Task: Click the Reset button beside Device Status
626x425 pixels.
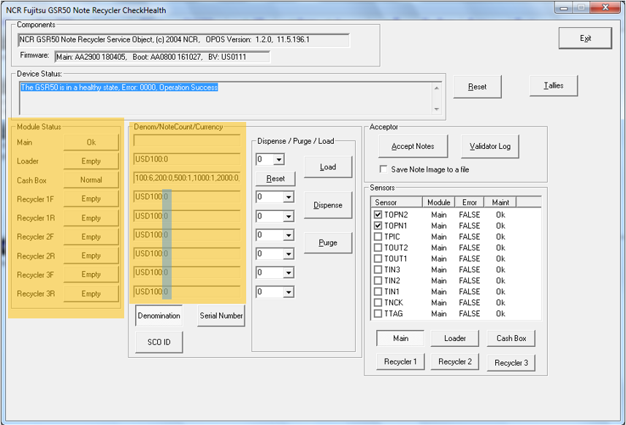Action: (x=477, y=87)
